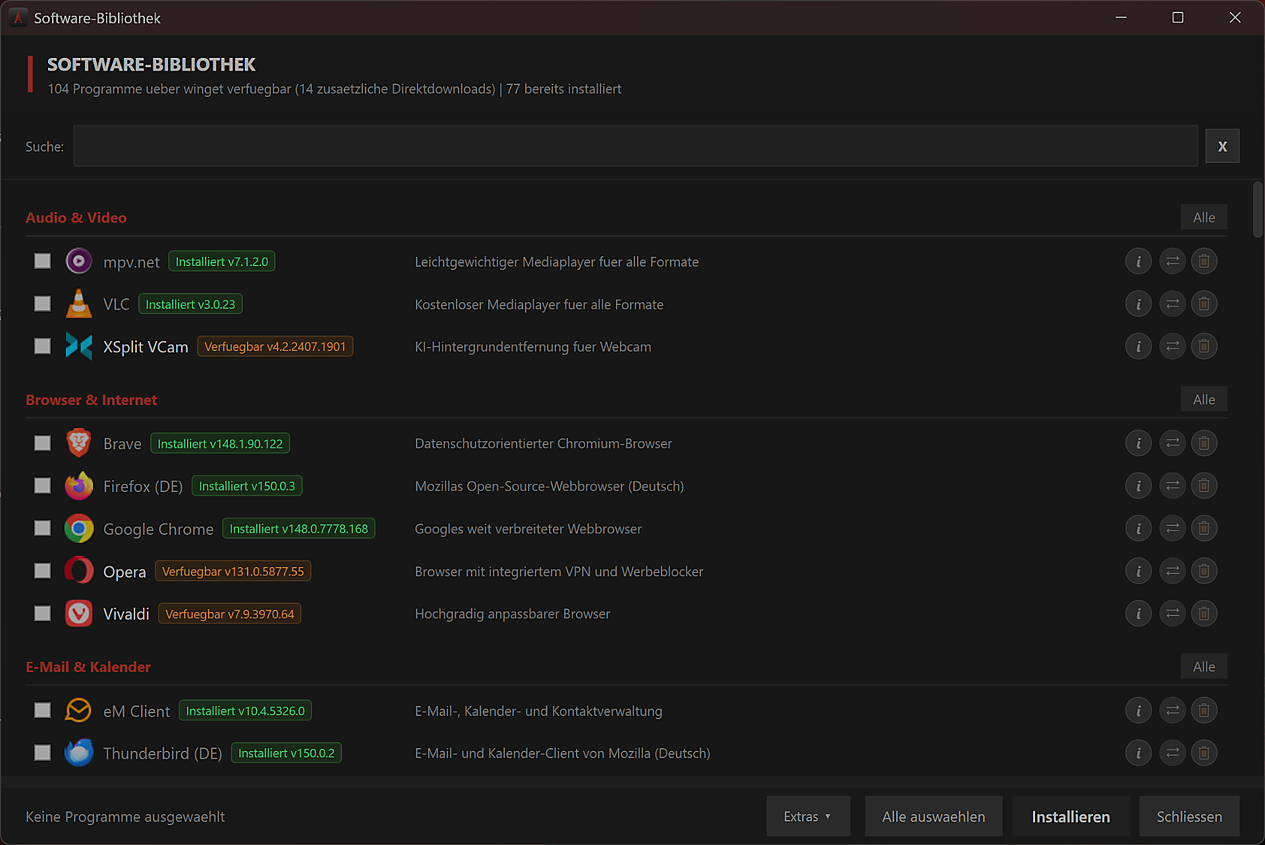The height and width of the screenshot is (845, 1265).
Task: Click the Audio & Video category heading
Action: pos(76,217)
